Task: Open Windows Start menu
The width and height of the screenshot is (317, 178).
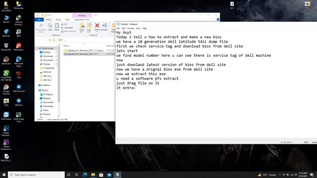Action: [x=4, y=175]
